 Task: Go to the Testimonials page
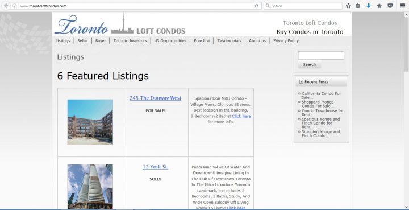coord(229,41)
